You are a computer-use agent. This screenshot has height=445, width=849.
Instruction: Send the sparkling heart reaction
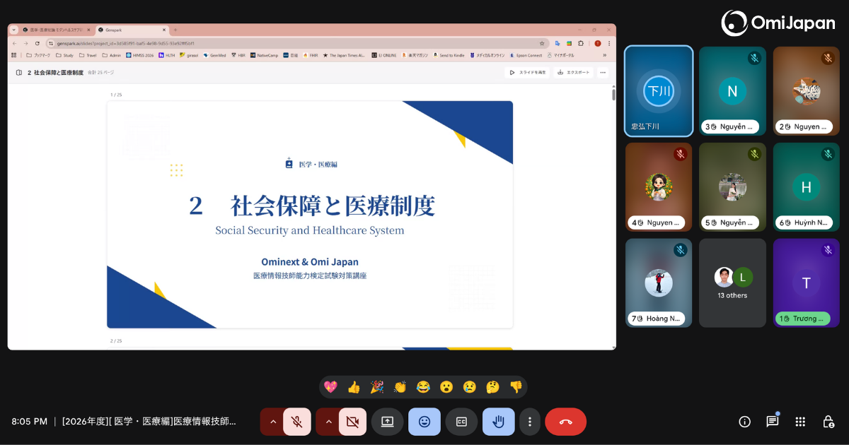pos(330,387)
